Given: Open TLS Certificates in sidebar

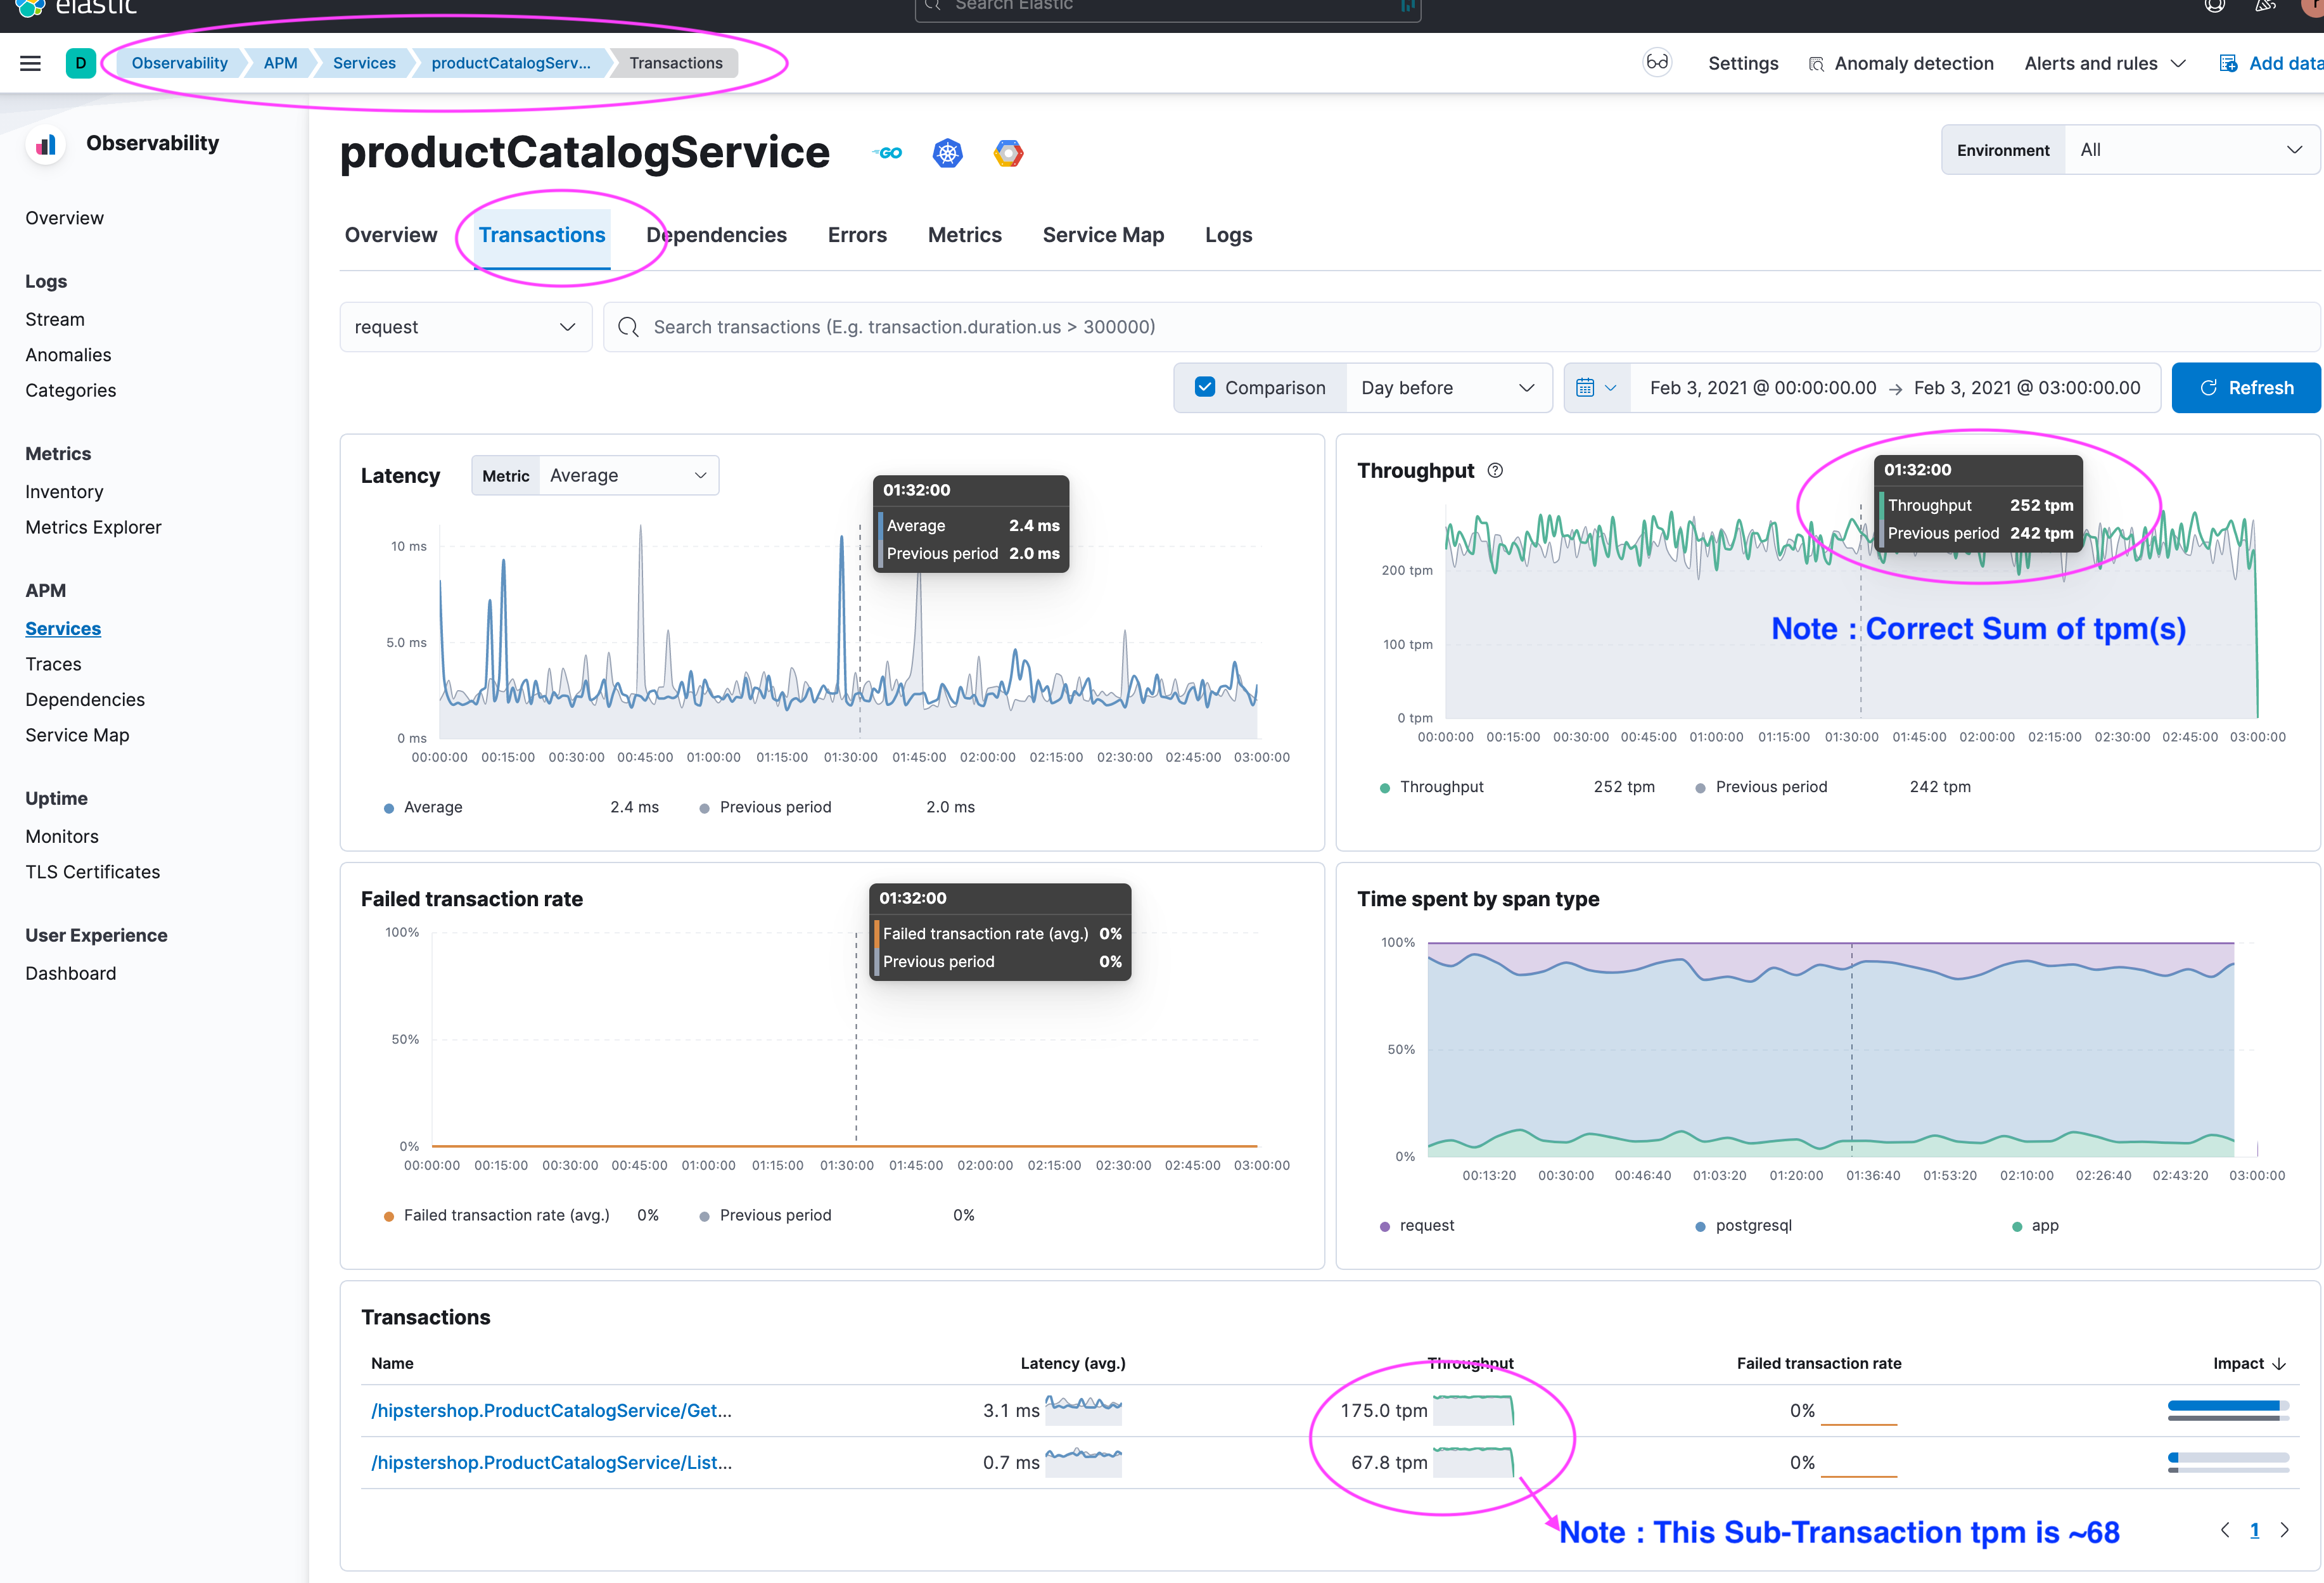Looking at the screenshot, I should 92,872.
